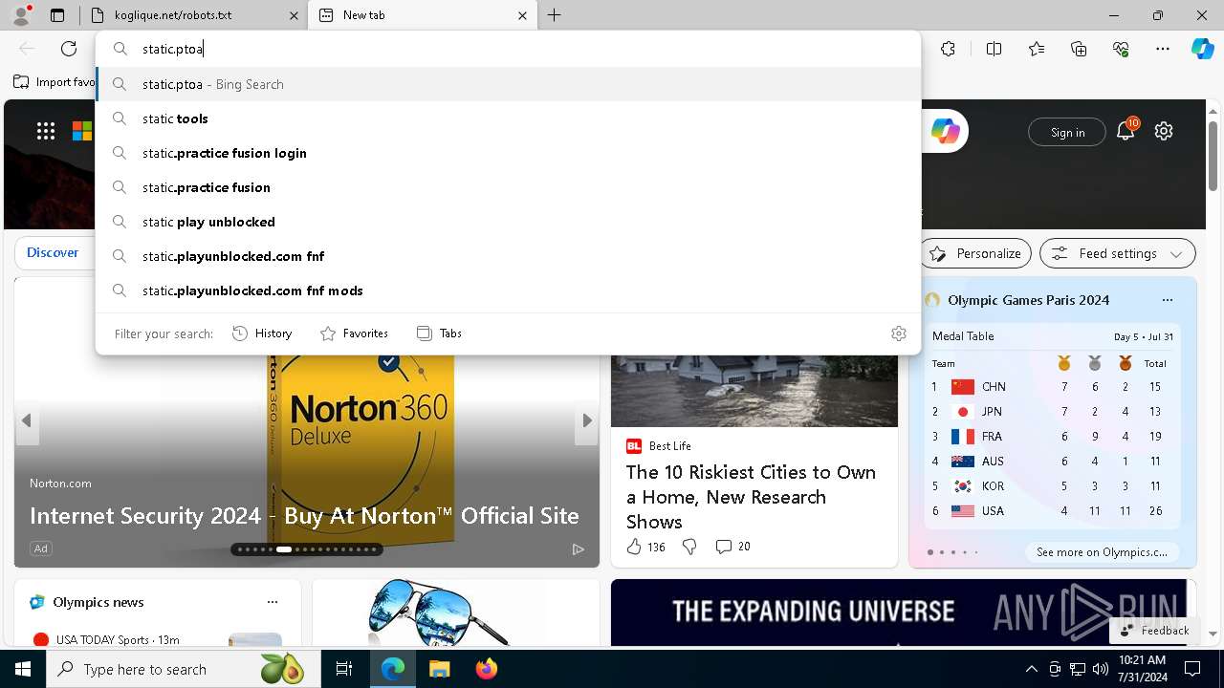Open Settings and more ellipsis
The image size is (1224, 688).
click(1163, 49)
